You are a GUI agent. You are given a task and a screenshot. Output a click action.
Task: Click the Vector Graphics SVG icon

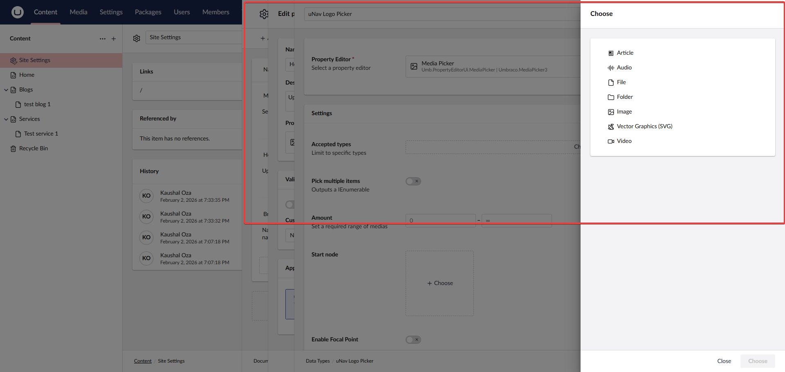(611, 127)
